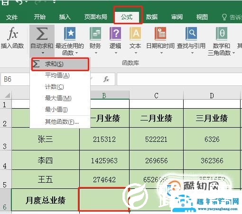
Task: Click the Name Box showing B6
Action: [x=15, y=79]
